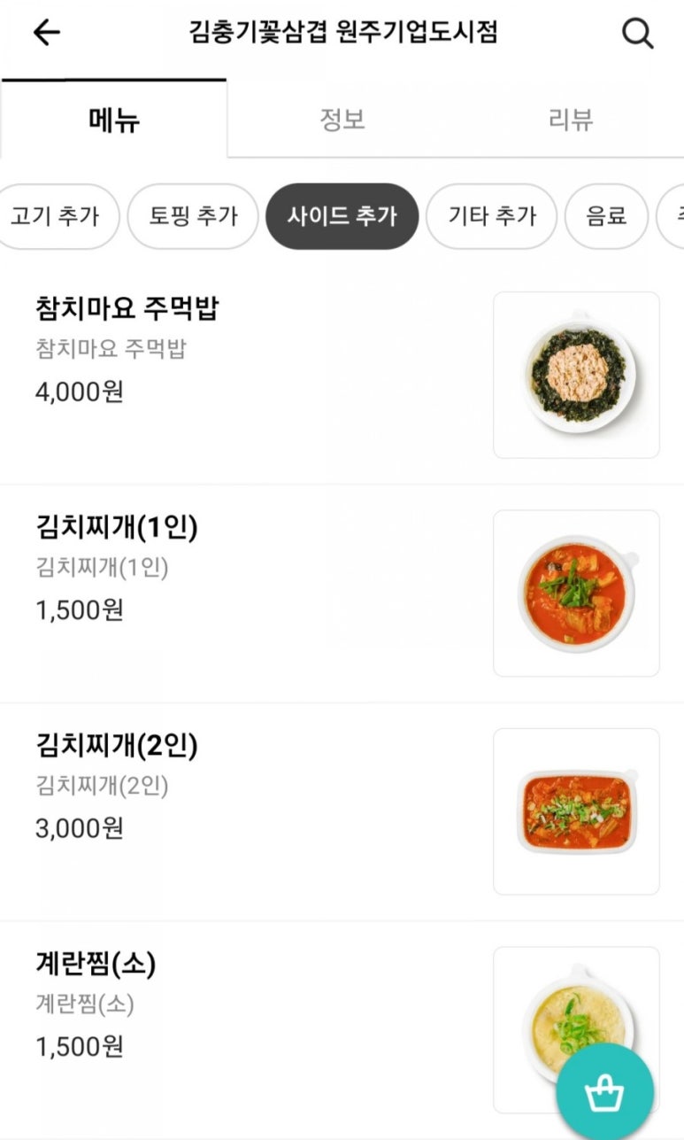Switch to the 메뉴 tab

(x=114, y=120)
